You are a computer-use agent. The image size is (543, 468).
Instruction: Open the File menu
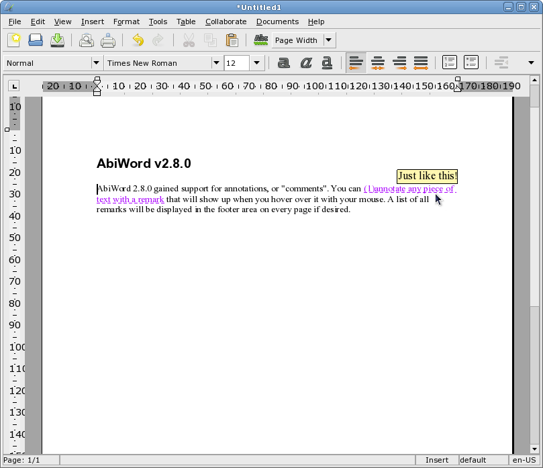(15, 21)
